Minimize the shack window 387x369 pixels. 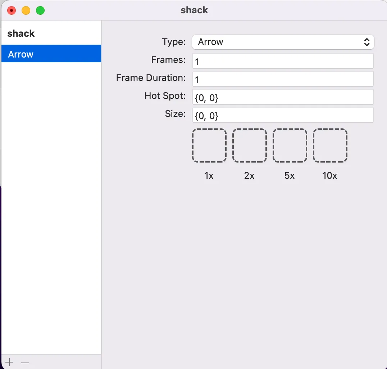[26, 11]
